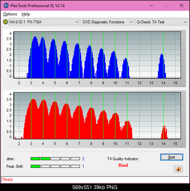Click the Jitter level indicator bar
The width and height of the screenshot is (190, 191).
pos(55,158)
